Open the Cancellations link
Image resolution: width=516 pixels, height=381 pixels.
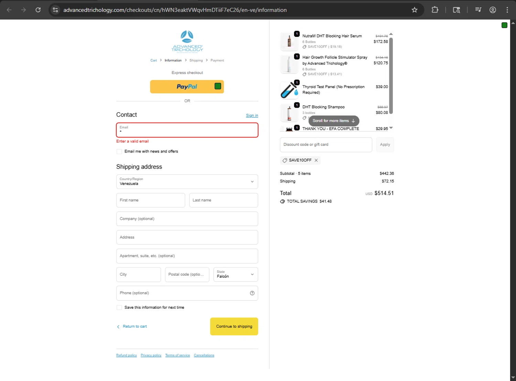click(204, 355)
